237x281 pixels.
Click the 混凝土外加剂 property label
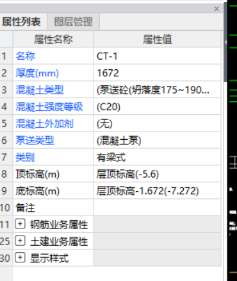[x=44, y=124]
